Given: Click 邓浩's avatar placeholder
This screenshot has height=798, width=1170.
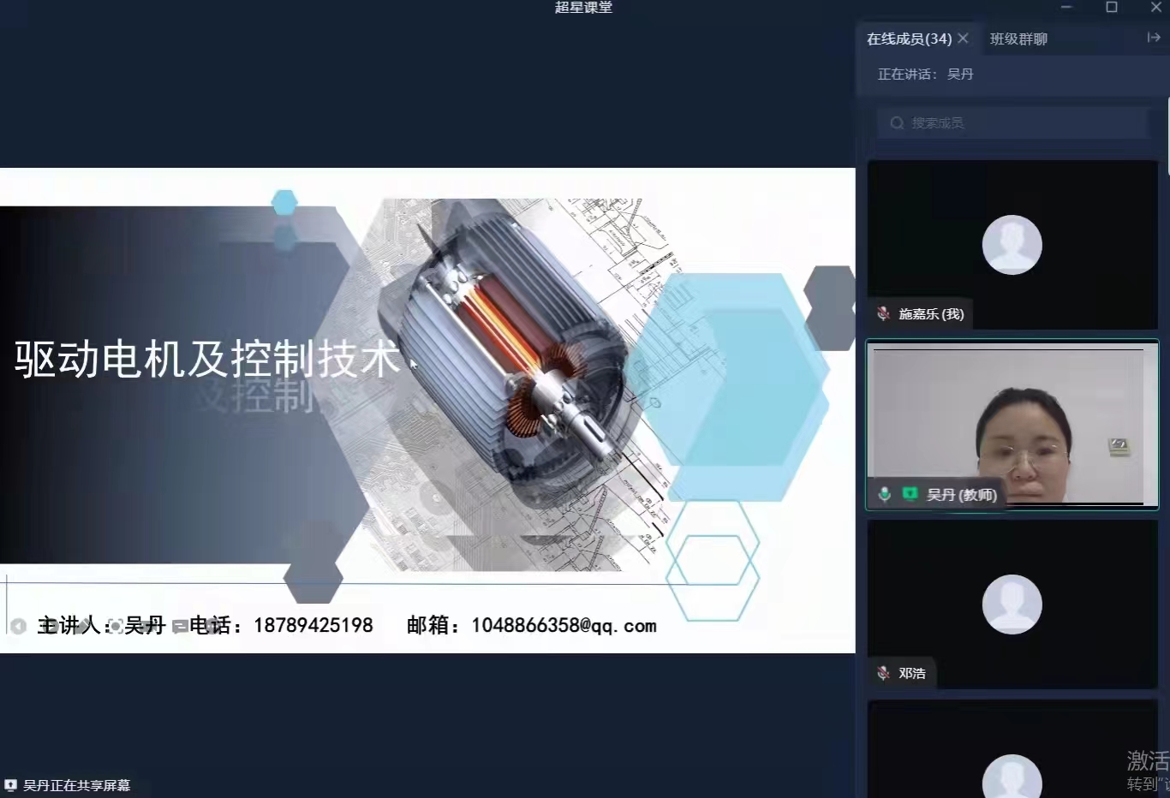Looking at the screenshot, I should click(1012, 604).
